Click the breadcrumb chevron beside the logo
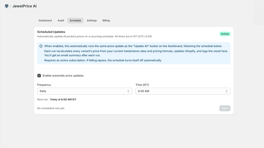Image resolution: width=264 pixels, height=148 pixels. [11, 6]
